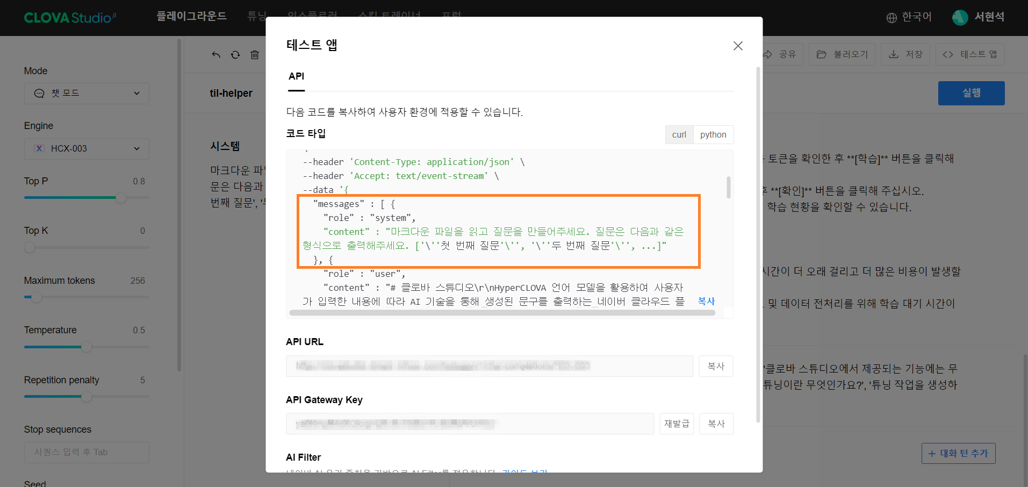Adjust the Top K slider
Viewport: 1028px width, 487px height.
tap(30, 247)
